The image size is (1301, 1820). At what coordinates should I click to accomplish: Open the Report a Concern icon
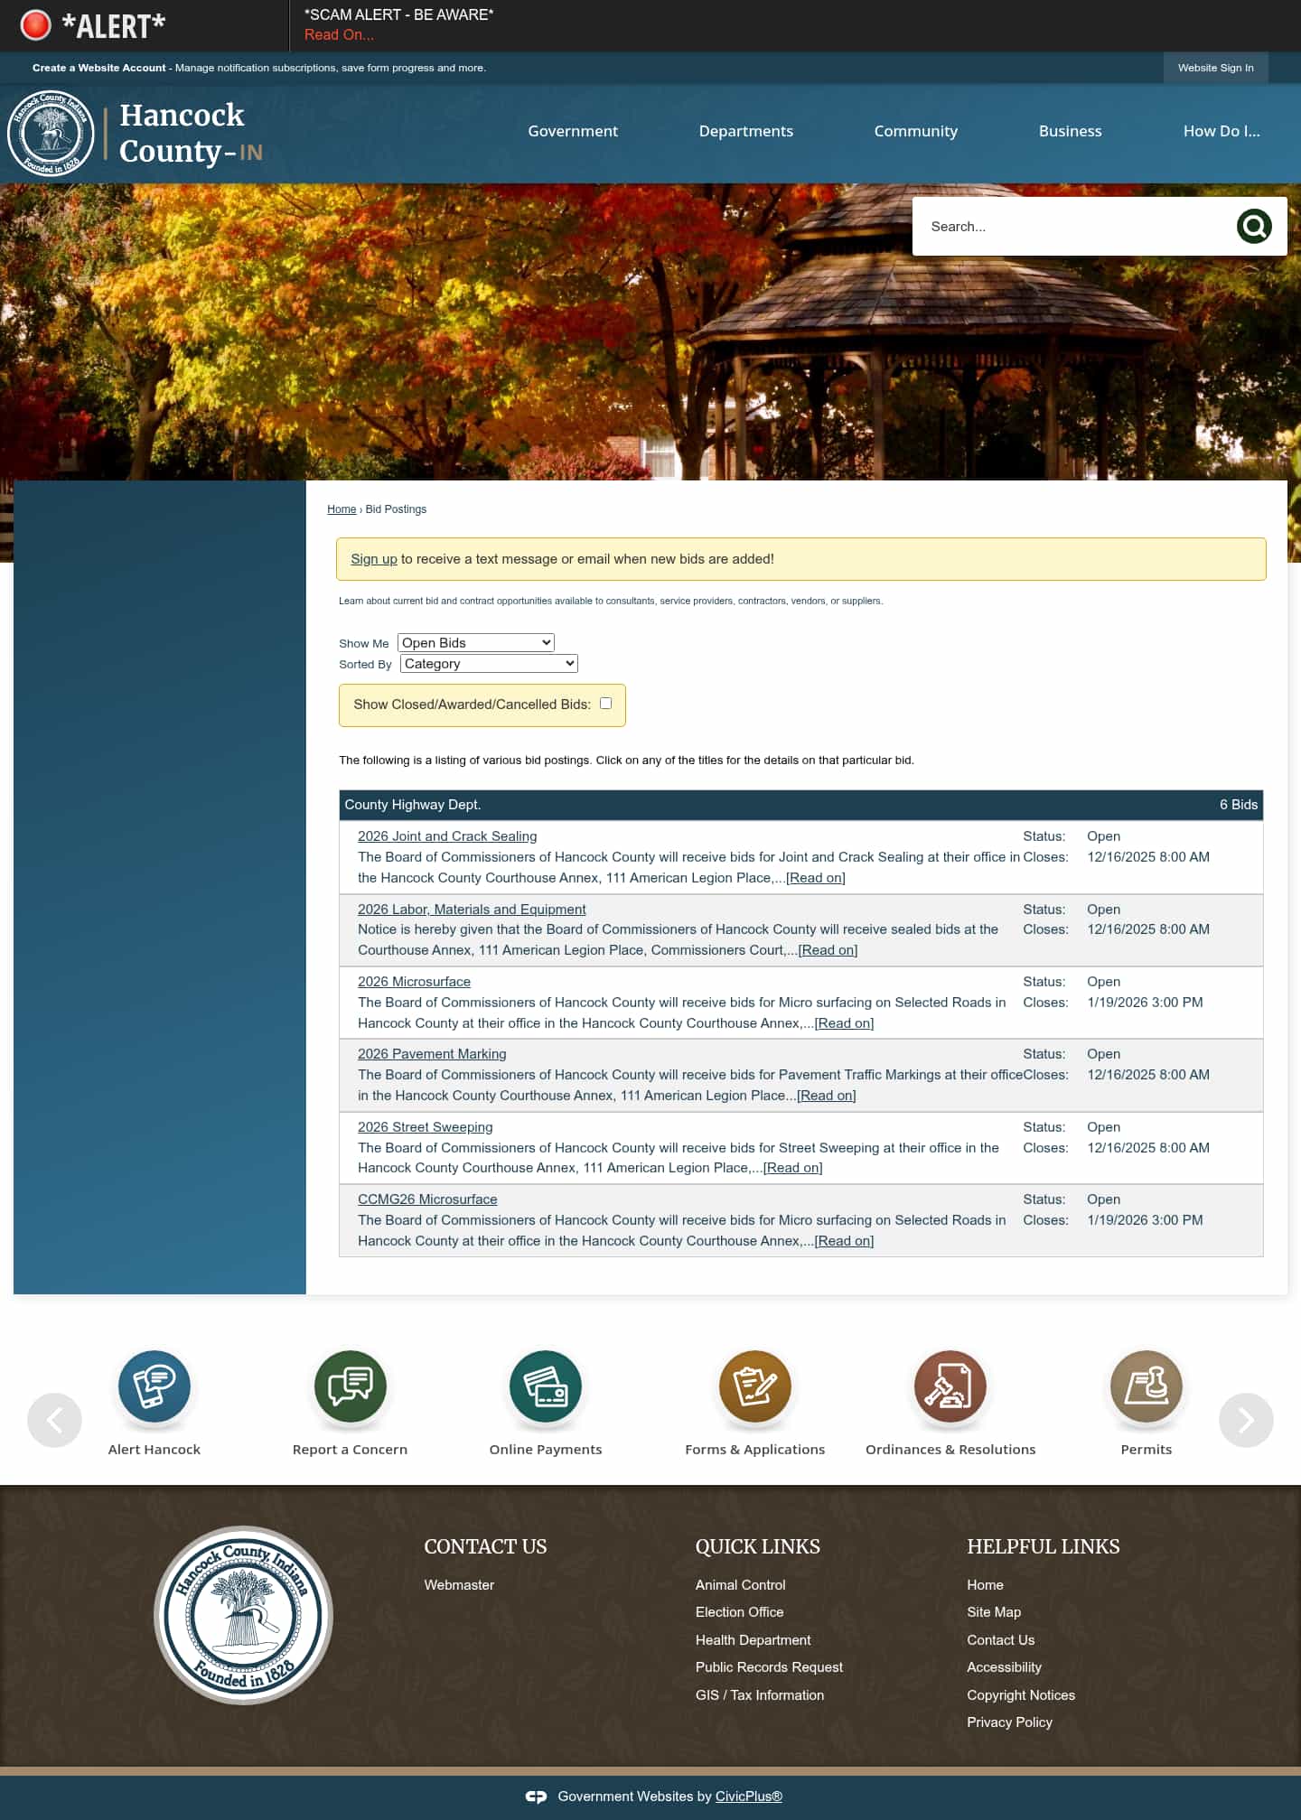(351, 1386)
